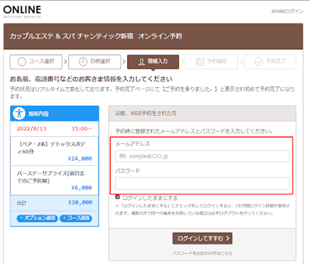Screen dimensions: 310x264
Task: Click the デトックスボディ60分 course name
Action: click(x=52, y=148)
